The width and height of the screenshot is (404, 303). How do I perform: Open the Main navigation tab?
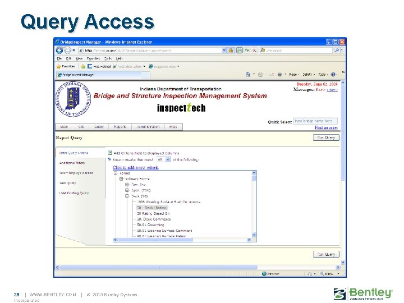click(x=64, y=127)
